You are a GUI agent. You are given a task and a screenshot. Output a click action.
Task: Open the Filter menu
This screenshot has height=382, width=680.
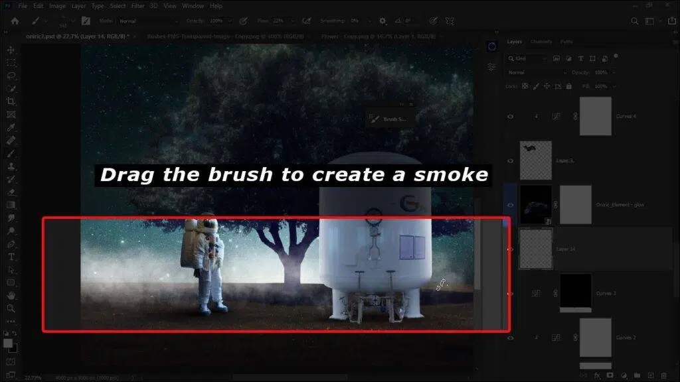click(138, 6)
